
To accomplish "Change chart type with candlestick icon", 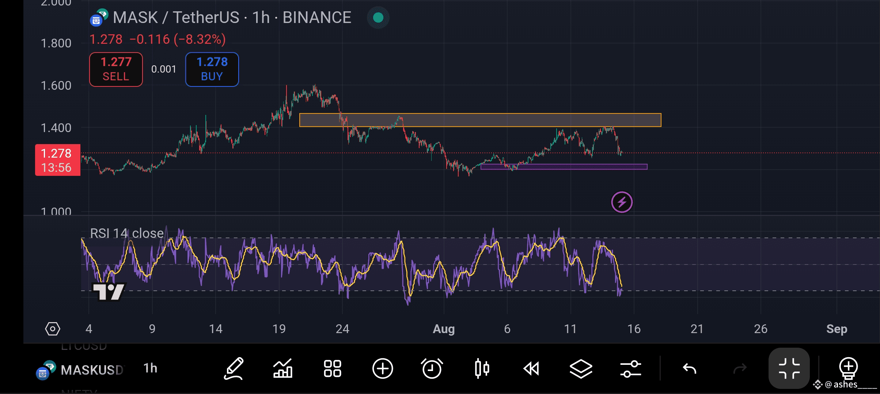I will coord(482,368).
